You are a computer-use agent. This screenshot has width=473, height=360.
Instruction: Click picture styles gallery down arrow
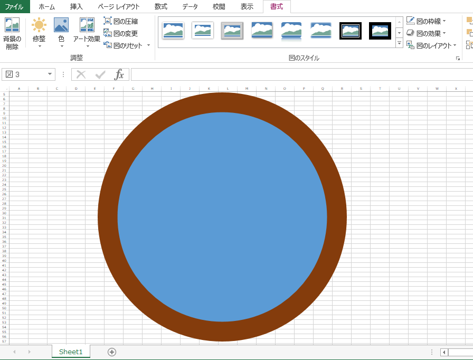[400, 33]
